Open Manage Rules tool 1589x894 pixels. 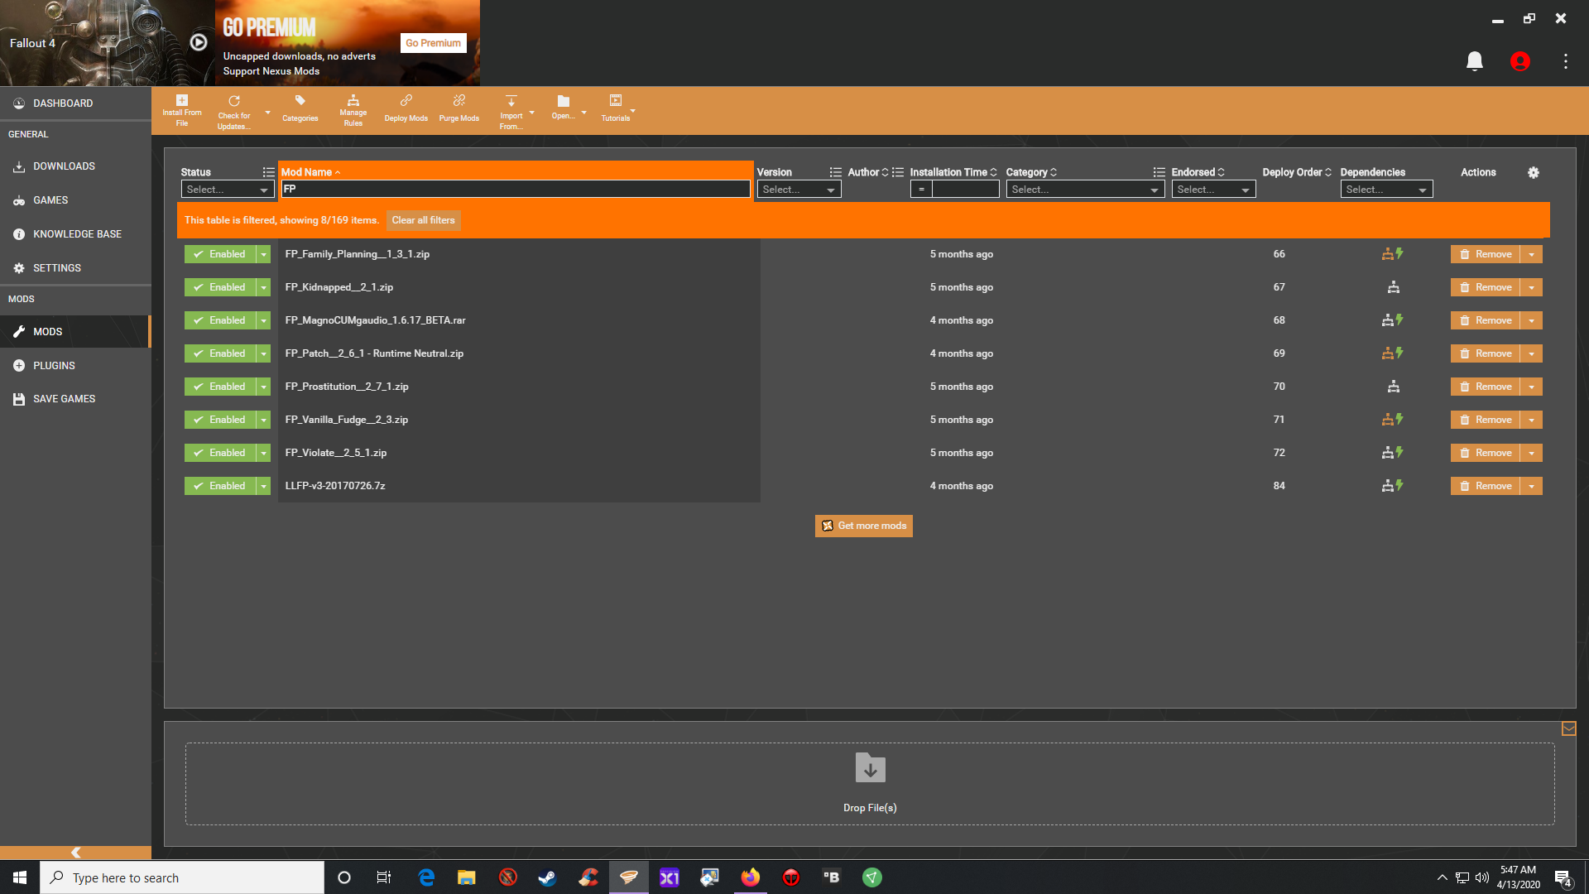click(353, 110)
